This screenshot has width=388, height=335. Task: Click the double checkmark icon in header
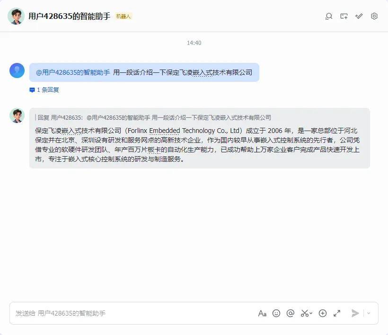pos(359,17)
